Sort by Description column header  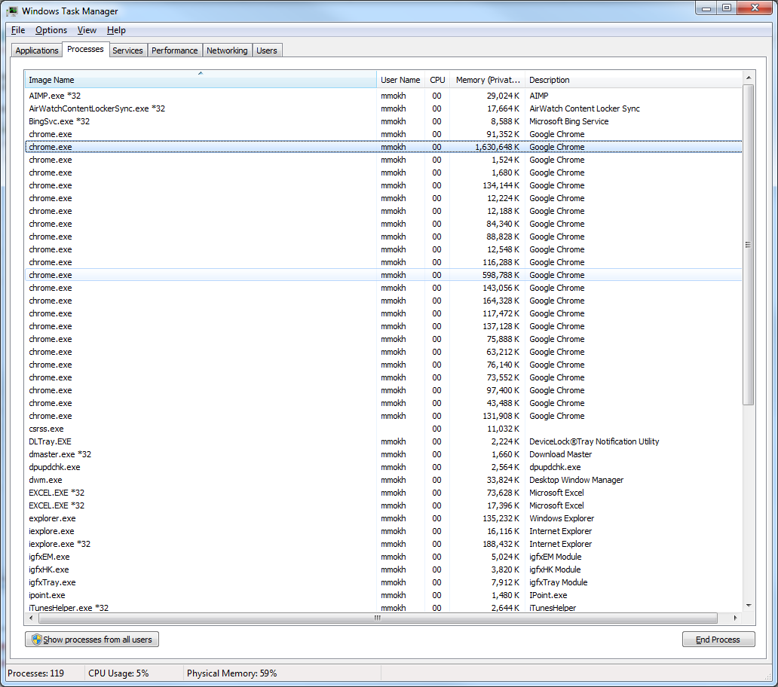pos(633,80)
